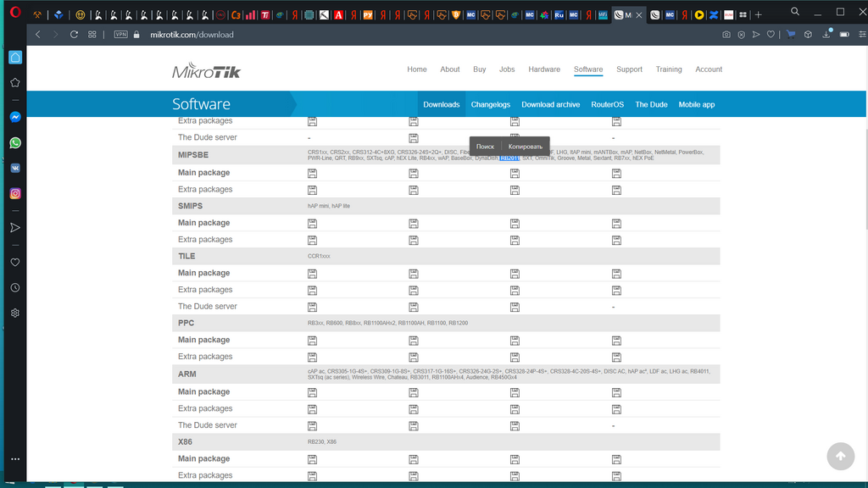Open the Training page
This screenshot has height=488, width=868.
click(669, 69)
